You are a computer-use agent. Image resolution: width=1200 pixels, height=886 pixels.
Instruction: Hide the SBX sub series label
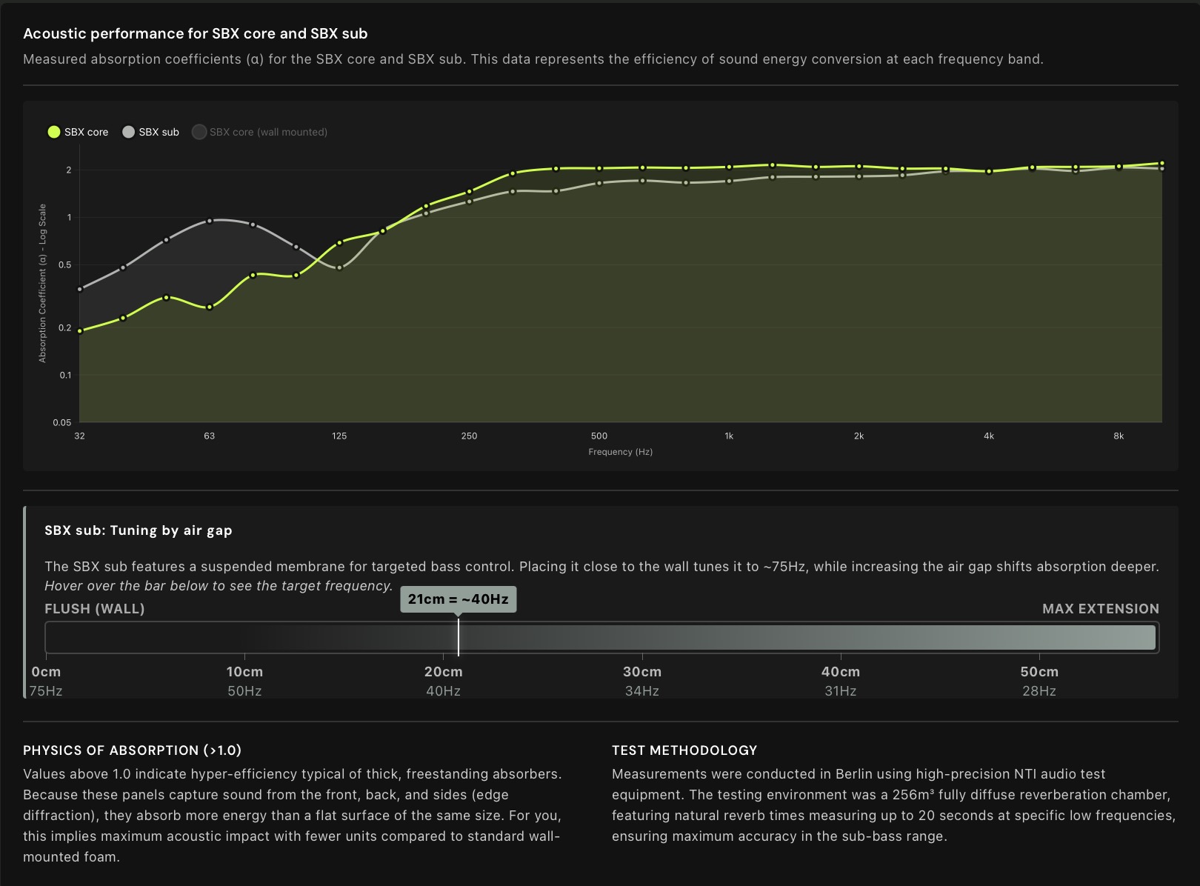pyautogui.click(x=159, y=132)
